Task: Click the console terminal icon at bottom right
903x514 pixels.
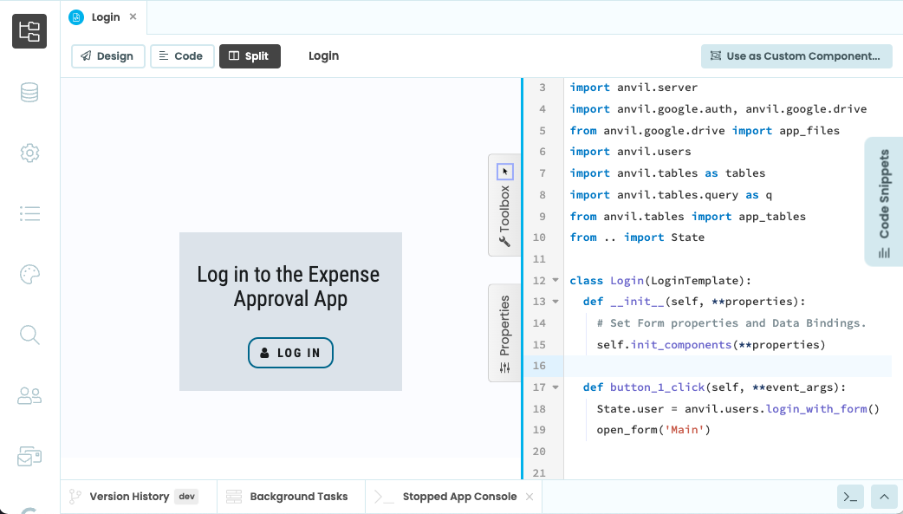Action: (850, 497)
